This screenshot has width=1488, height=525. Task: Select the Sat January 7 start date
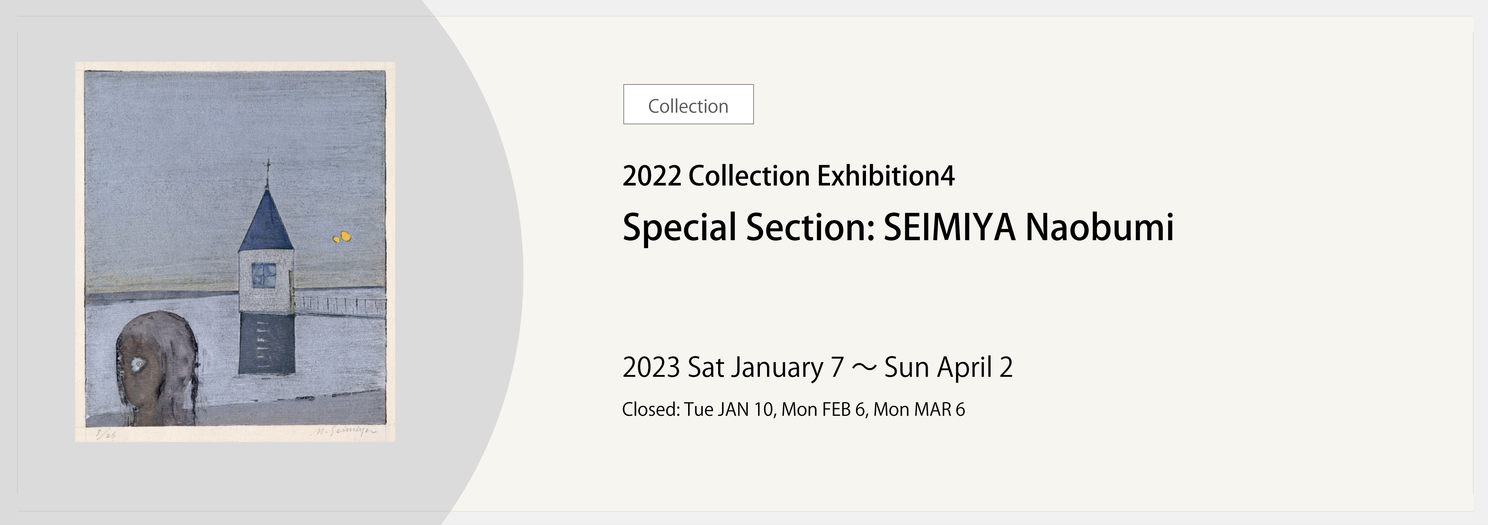[766, 367]
